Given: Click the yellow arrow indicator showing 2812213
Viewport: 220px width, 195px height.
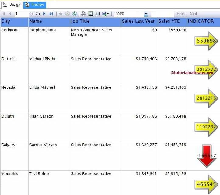Looking at the screenshot, I should pyautogui.click(x=206, y=98).
